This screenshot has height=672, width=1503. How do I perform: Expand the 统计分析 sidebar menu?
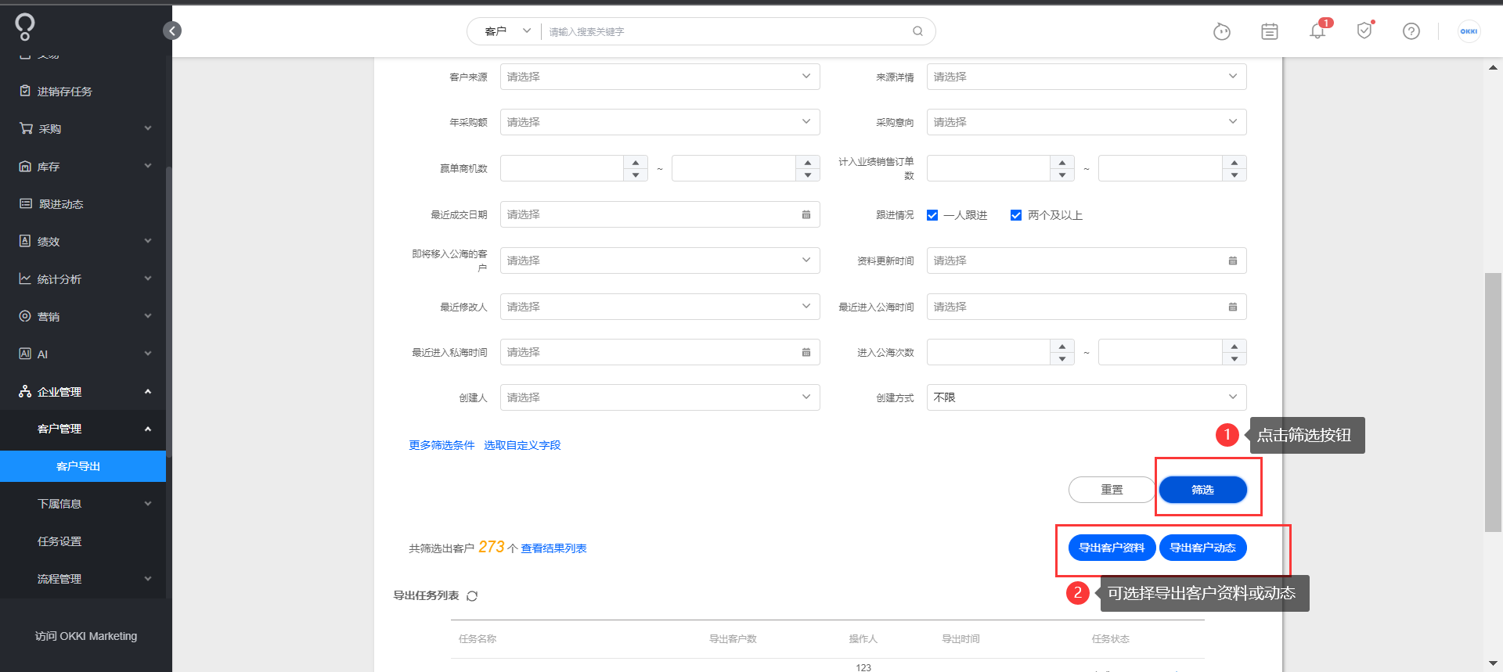(x=83, y=279)
